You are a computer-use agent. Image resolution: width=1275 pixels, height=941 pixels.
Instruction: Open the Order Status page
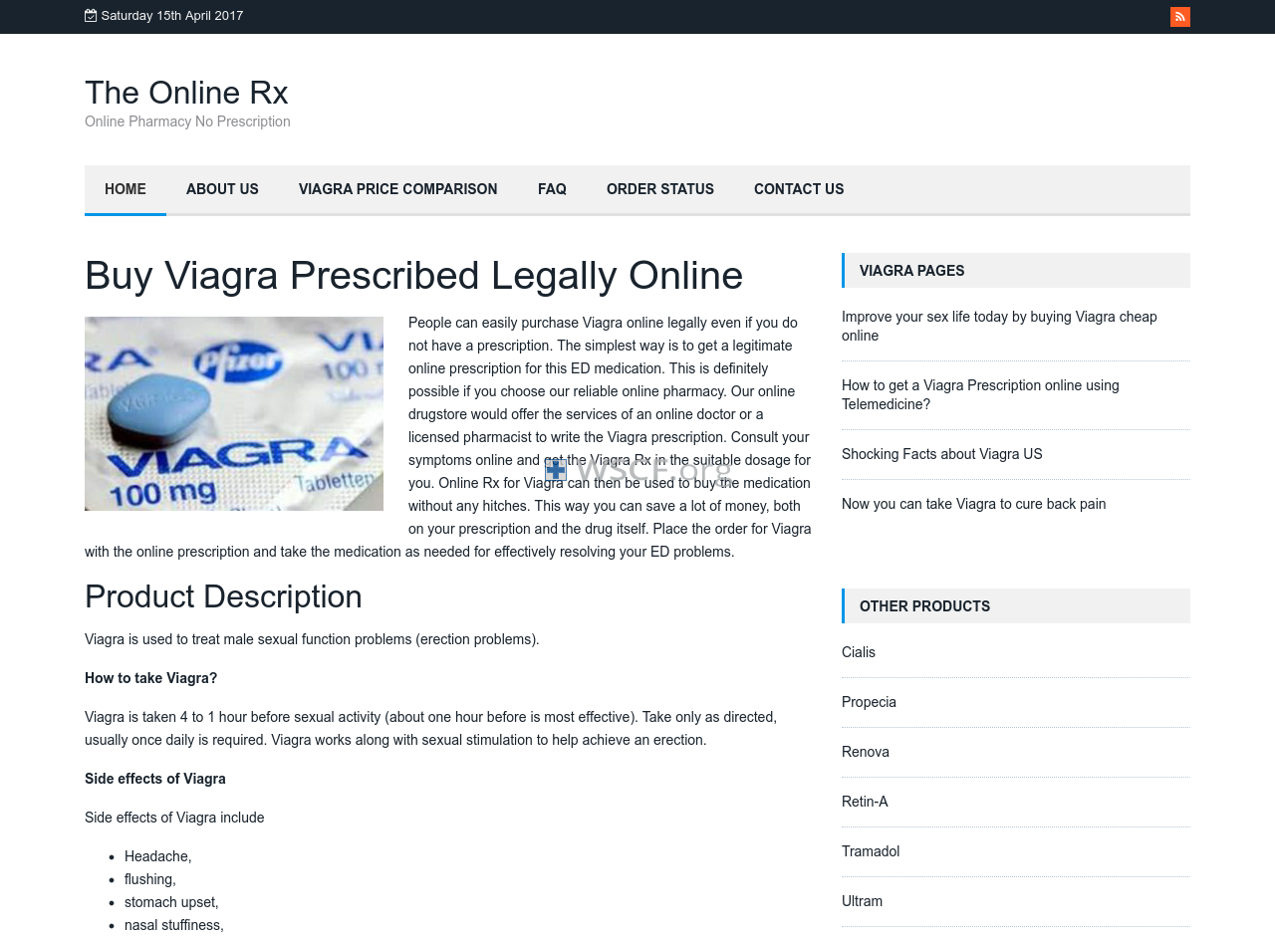point(660,189)
